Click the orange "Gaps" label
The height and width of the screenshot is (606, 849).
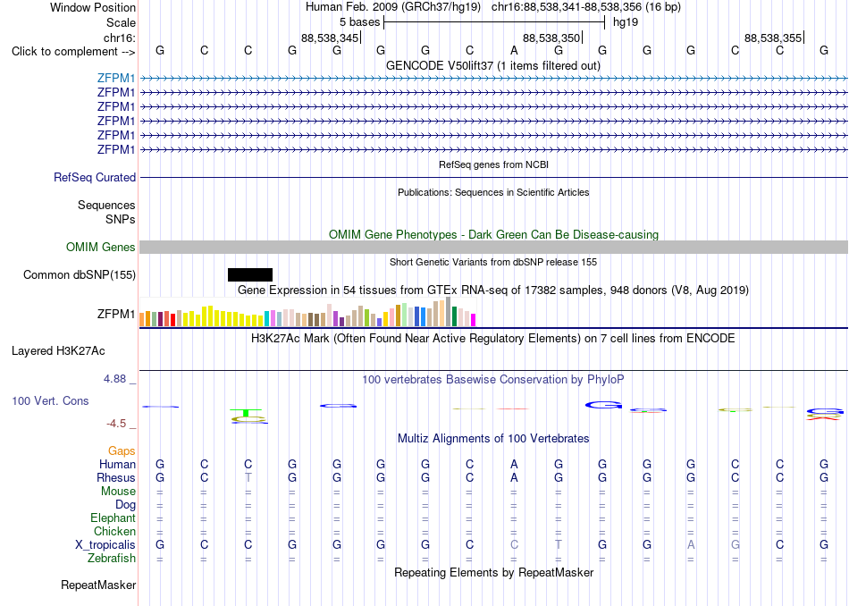[x=122, y=450]
